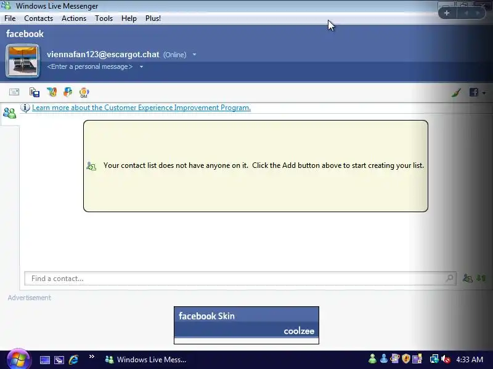
Task: Click the Enter a personal message field
Action: (x=90, y=66)
